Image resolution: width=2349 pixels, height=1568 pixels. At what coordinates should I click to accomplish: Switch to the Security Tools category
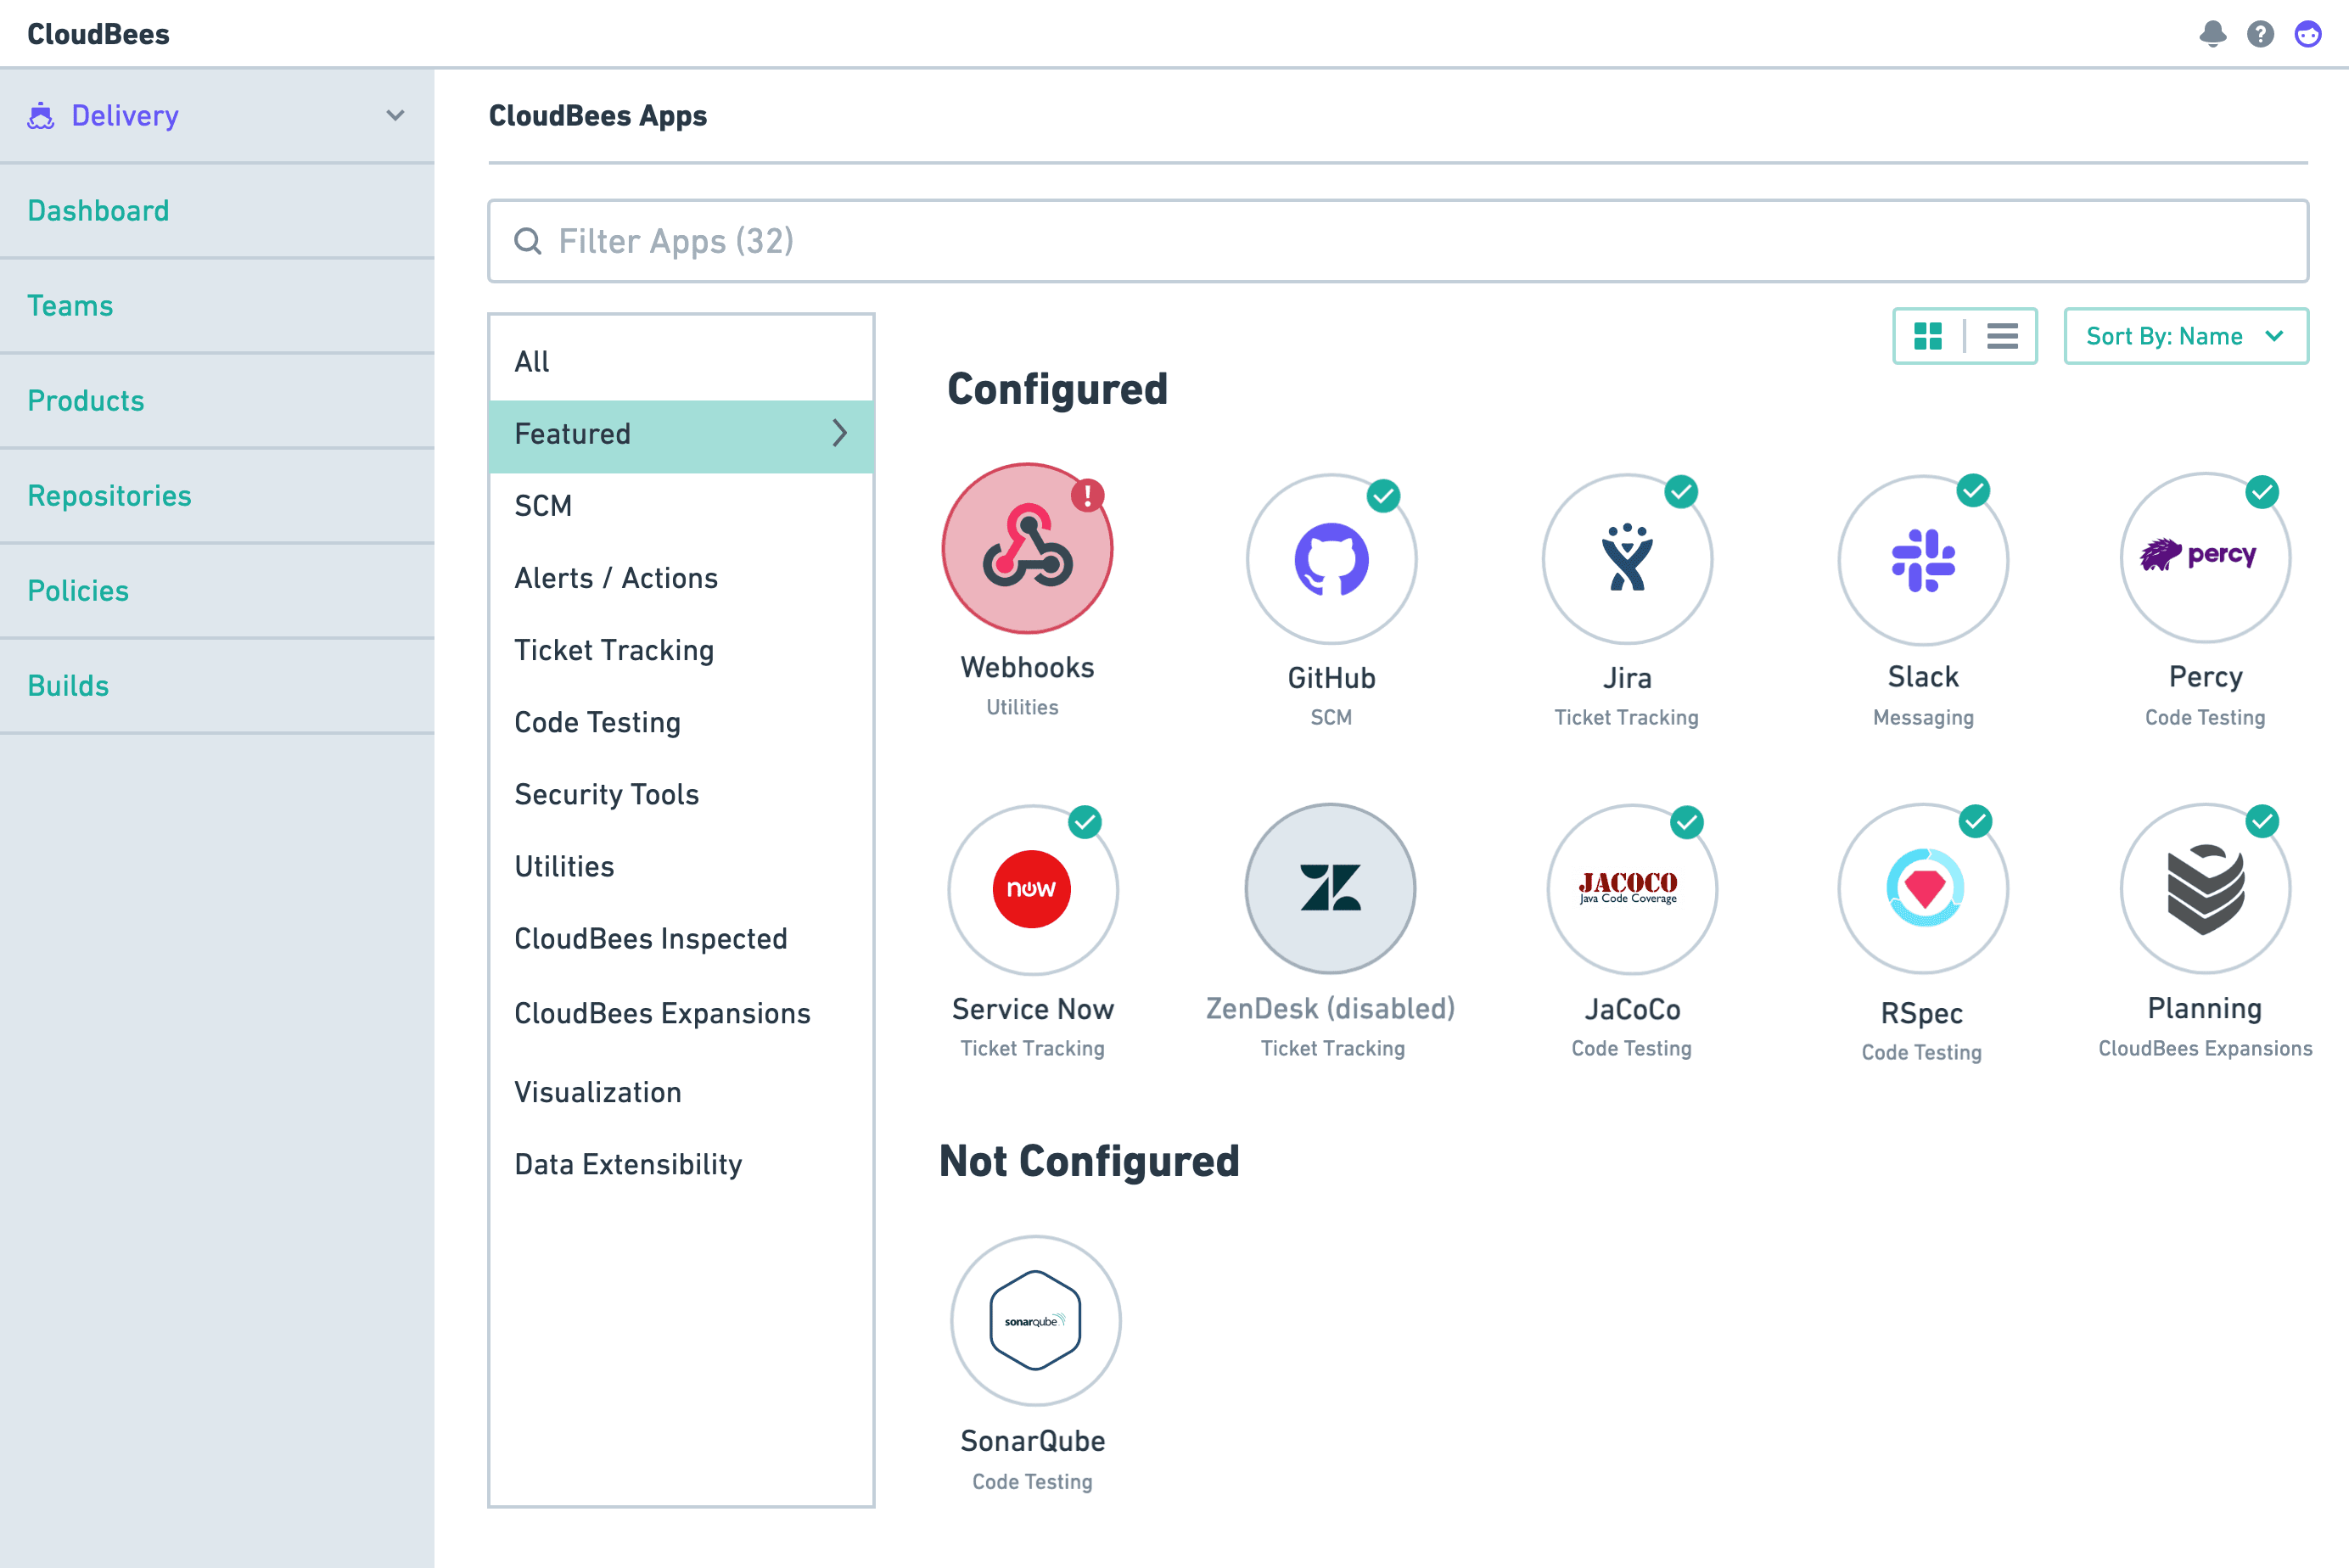pos(606,794)
